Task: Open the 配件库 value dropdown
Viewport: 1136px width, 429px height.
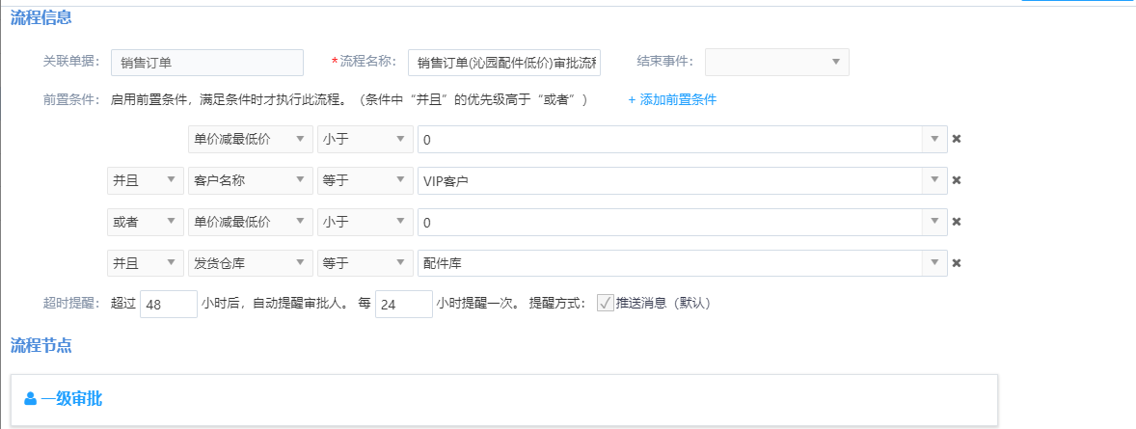Action: [x=933, y=263]
